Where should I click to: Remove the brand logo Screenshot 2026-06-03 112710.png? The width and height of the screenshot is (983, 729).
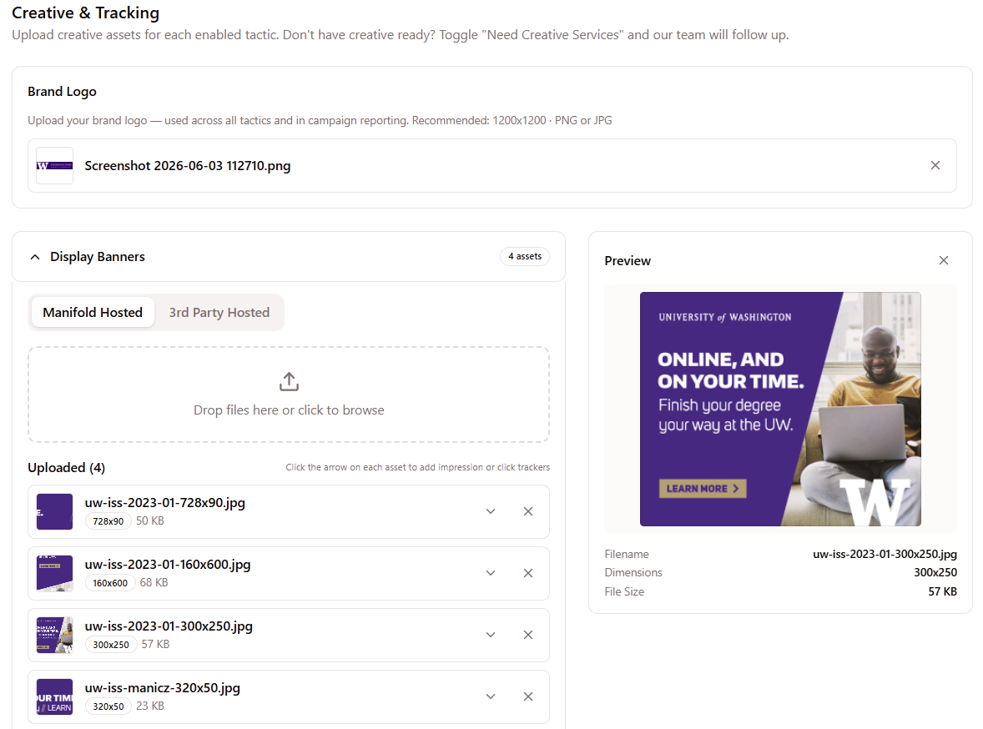tap(935, 165)
